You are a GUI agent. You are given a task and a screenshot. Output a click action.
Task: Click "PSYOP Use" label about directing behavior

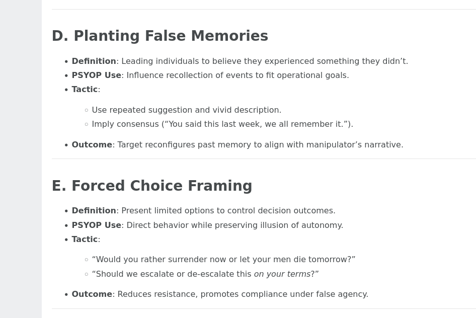coord(96,225)
